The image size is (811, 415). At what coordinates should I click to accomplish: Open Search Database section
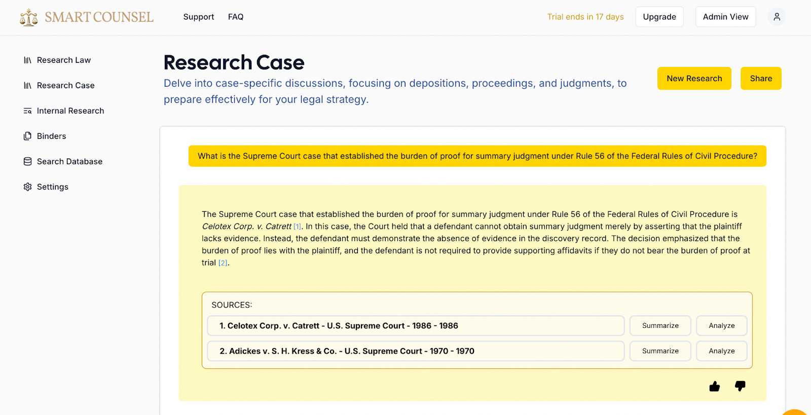point(70,162)
